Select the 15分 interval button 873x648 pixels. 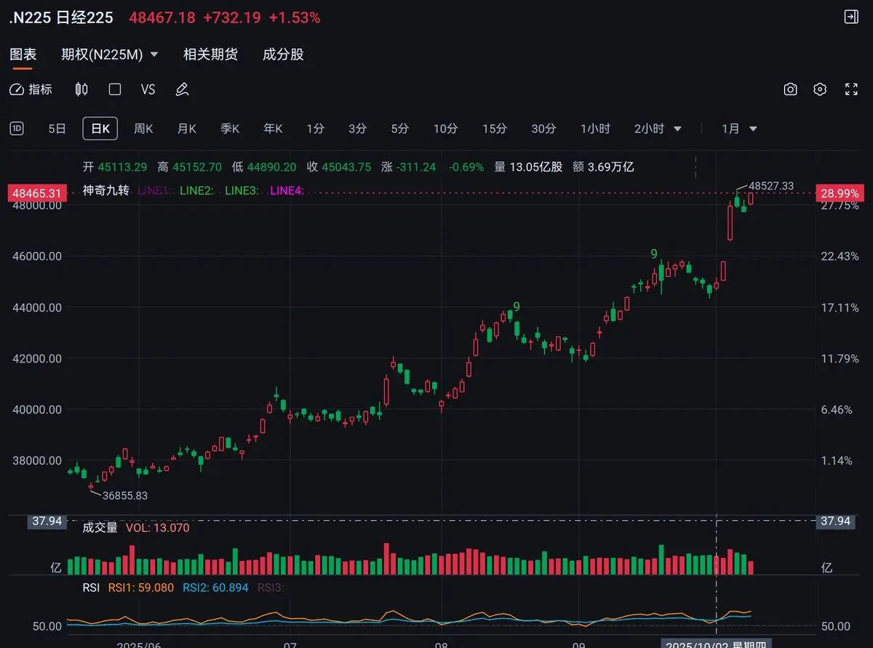494,129
